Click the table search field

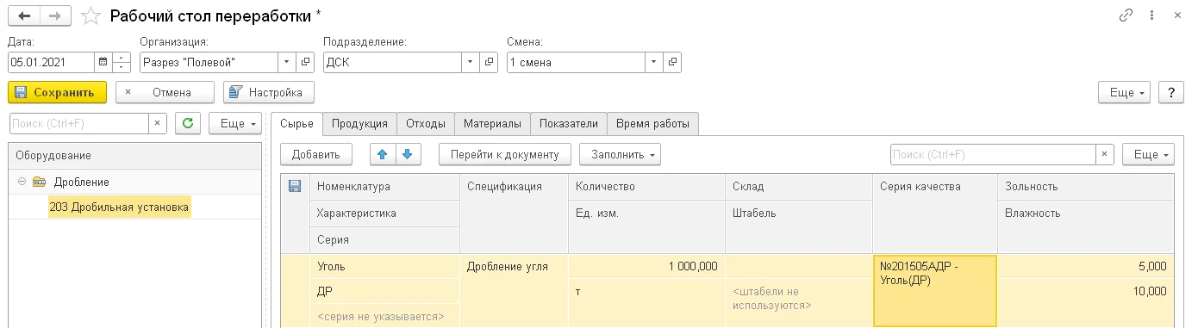click(993, 155)
